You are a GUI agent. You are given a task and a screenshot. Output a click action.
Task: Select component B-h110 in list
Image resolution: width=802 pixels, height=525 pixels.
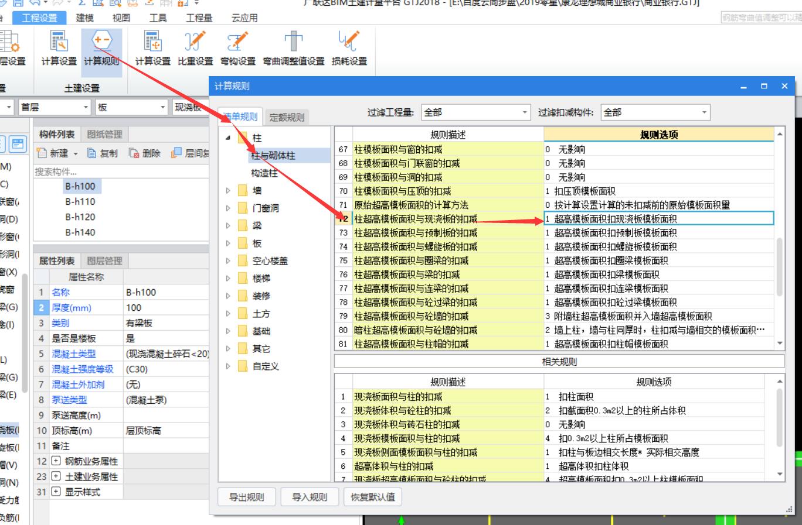click(80, 202)
